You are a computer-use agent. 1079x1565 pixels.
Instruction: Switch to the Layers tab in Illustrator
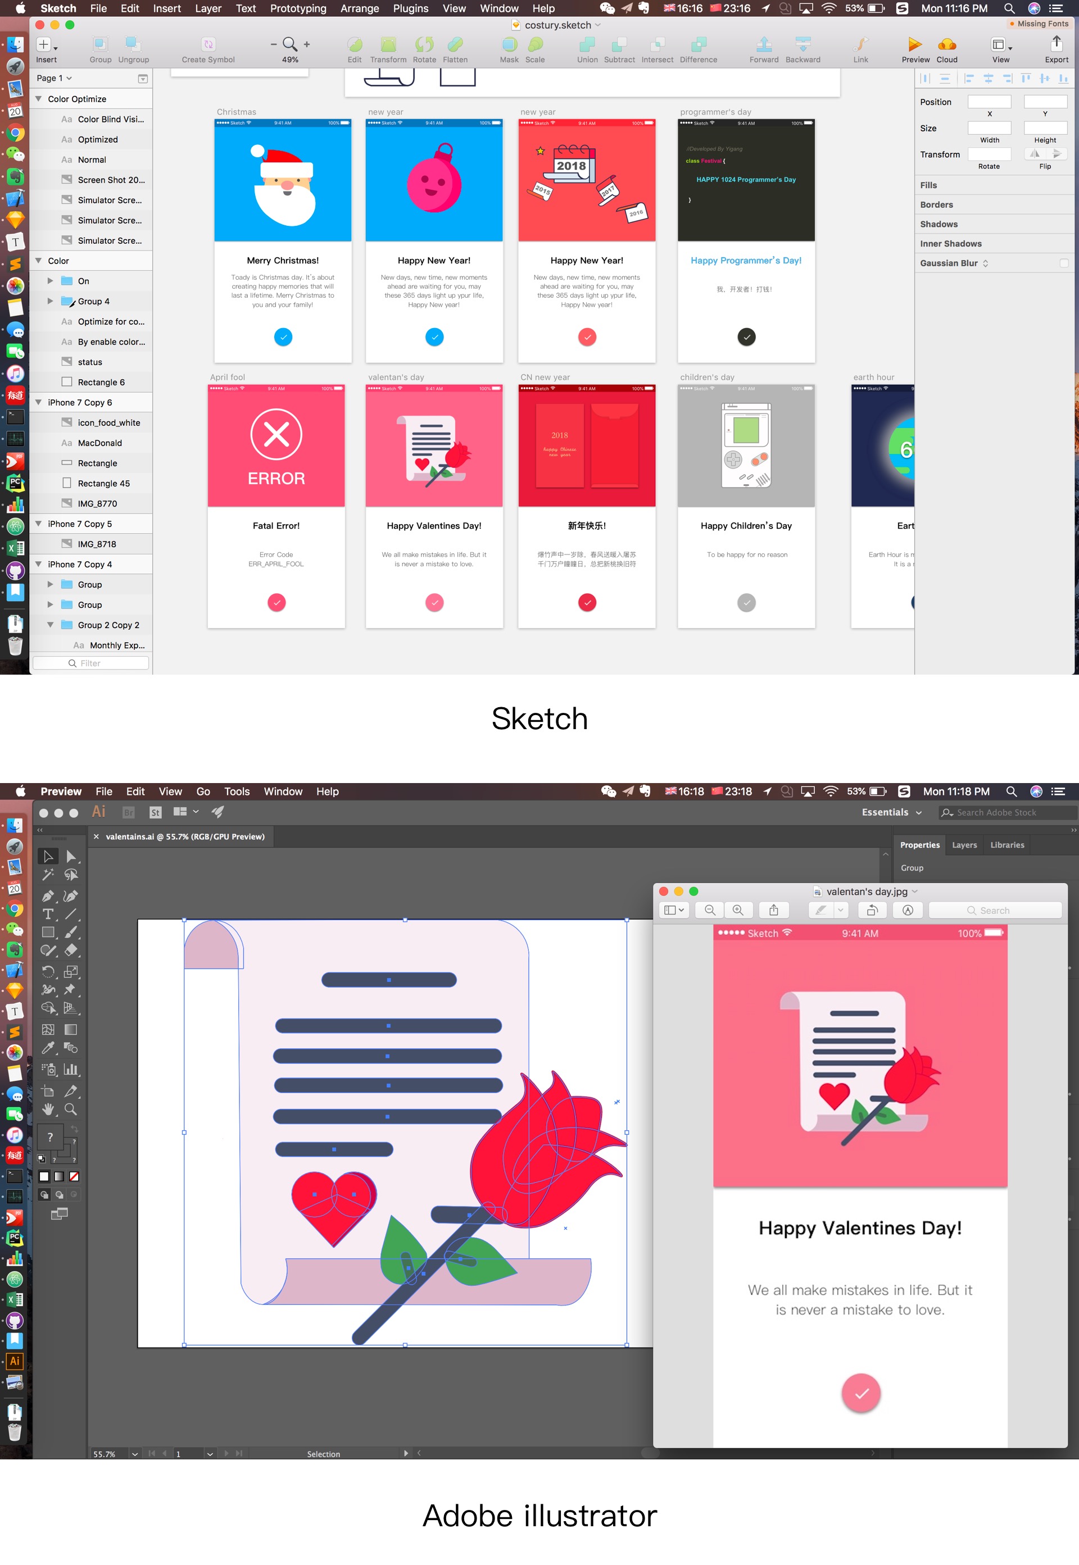point(964,845)
